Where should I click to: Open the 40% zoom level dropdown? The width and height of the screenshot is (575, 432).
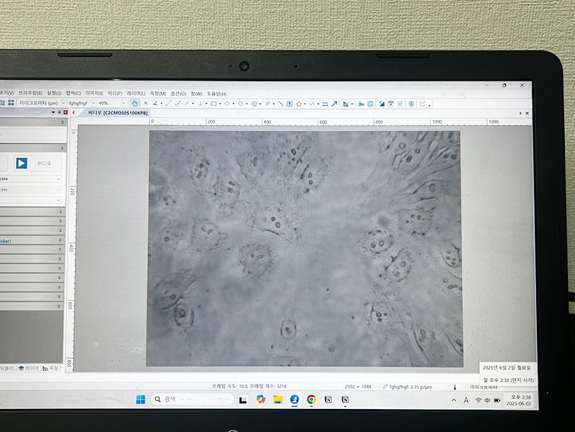122,104
